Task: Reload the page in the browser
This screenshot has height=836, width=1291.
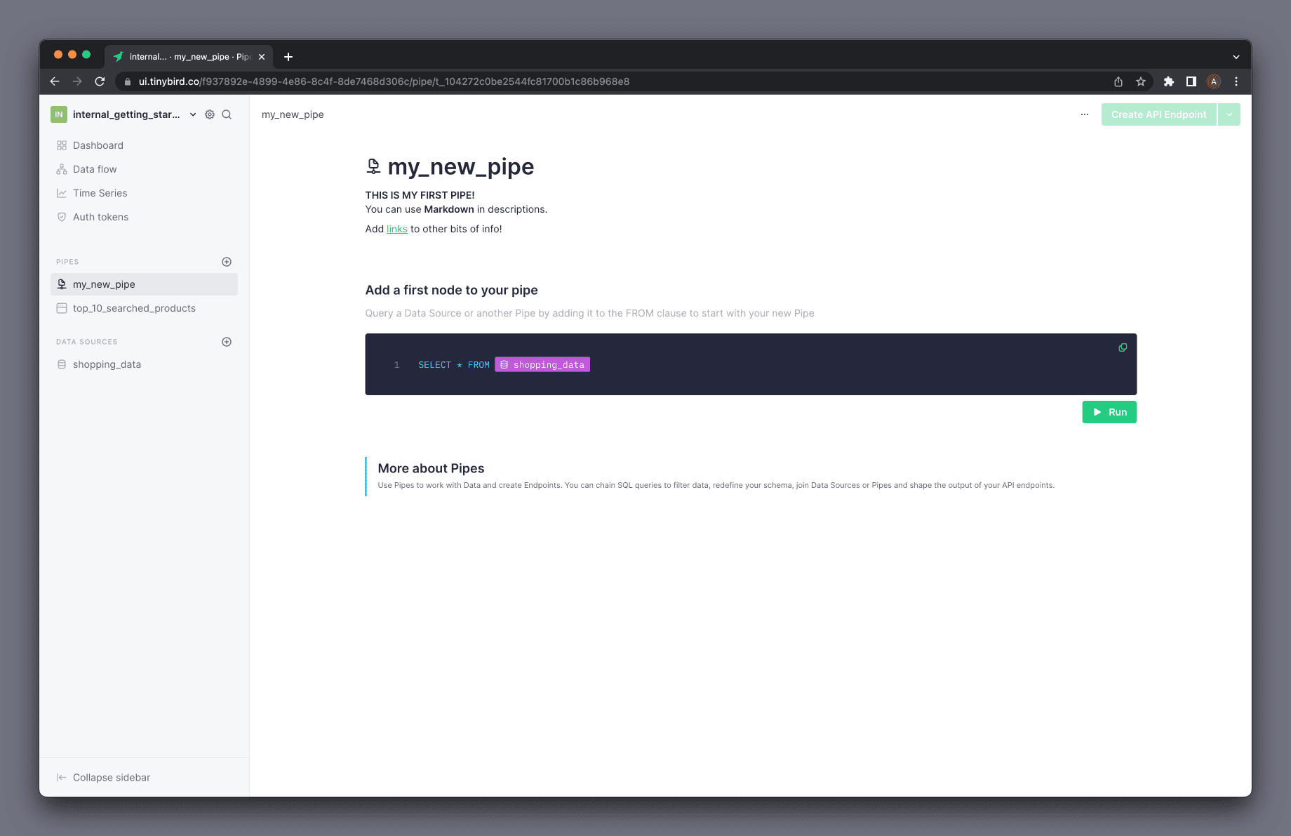Action: click(x=100, y=81)
